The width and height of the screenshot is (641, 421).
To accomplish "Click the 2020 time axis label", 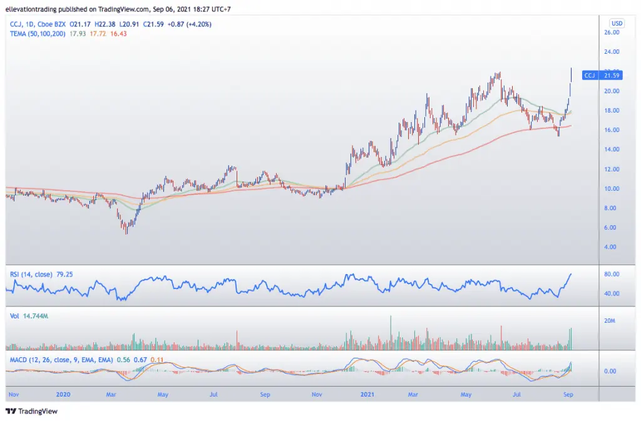I will point(63,395).
